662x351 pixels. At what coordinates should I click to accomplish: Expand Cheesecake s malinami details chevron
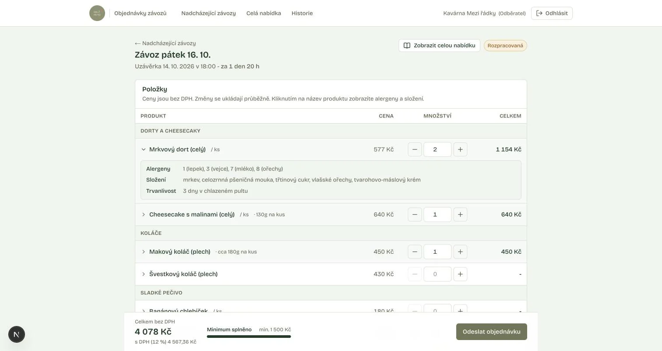tap(143, 214)
